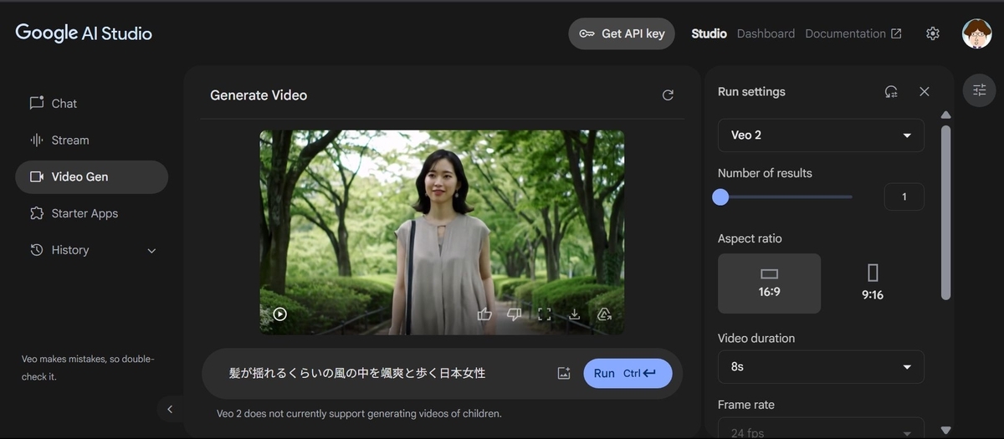Click the user profile avatar
This screenshot has height=439, width=1004.
(x=976, y=33)
